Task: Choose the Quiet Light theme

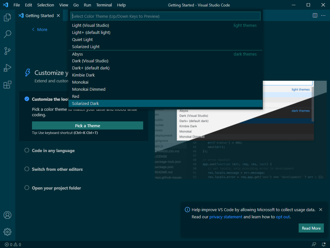Action: 165,39
